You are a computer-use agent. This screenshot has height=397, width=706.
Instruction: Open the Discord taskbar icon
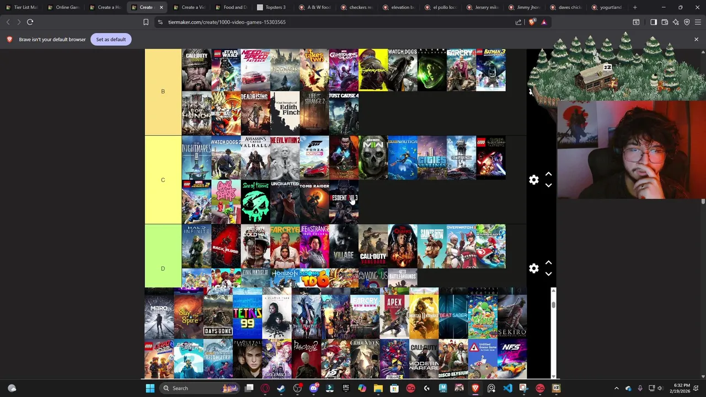pos(314,388)
